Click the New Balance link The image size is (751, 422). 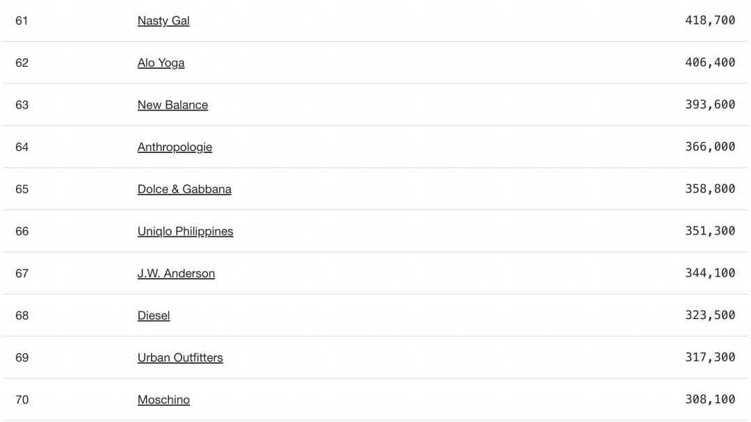click(x=172, y=105)
